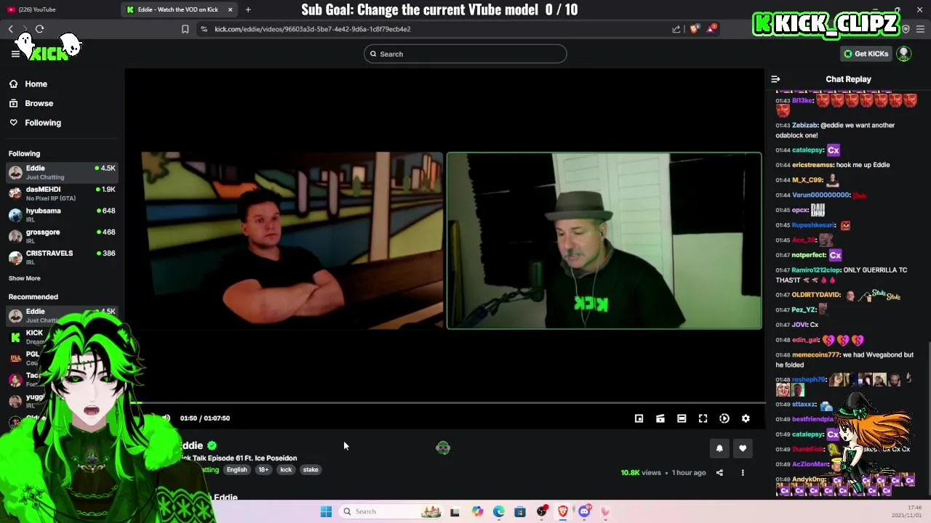
Task: Click the 10.8K views text
Action: [x=641, y=473]
